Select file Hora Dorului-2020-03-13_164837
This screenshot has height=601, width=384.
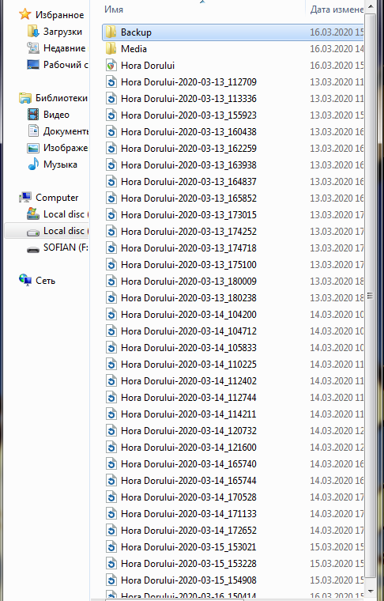coord(189,182)
